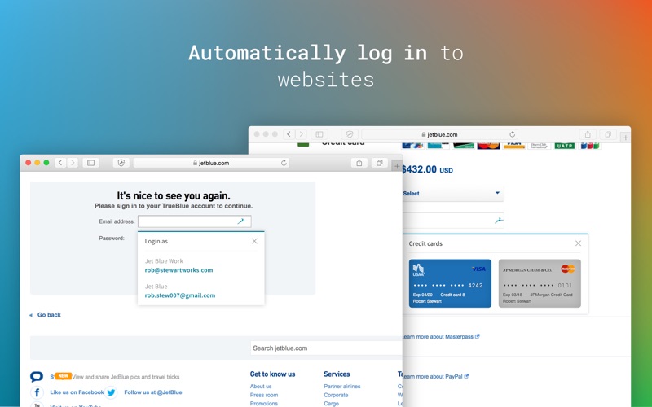Screen dimensions: 652x407
Task: Click shield extension icon in front Safari window
Action: click(x=121, y=163)
